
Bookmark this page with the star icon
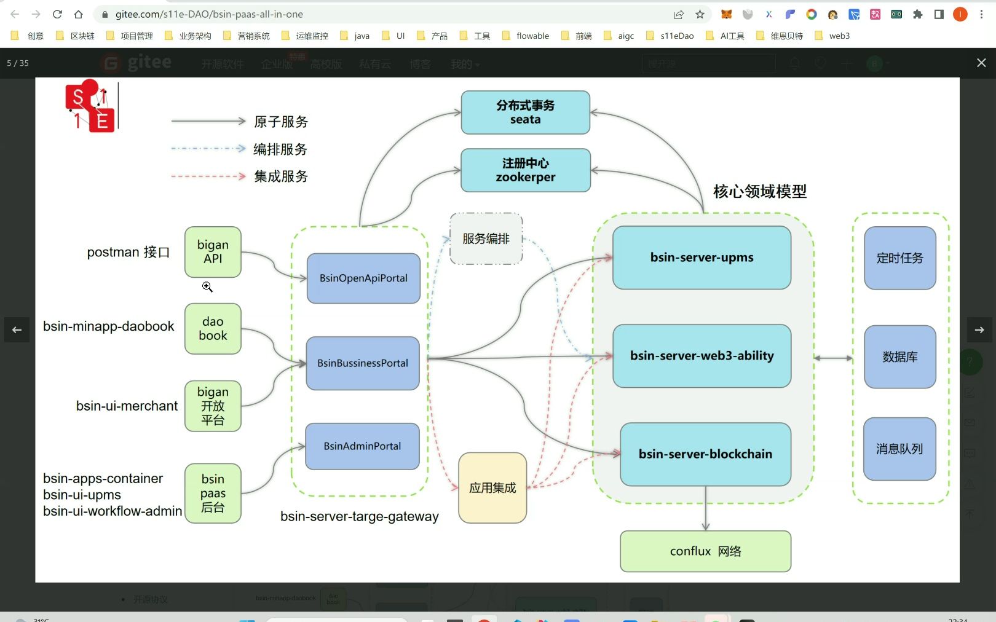coord(700,14)
